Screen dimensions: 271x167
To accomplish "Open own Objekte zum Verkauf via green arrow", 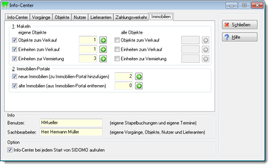I will point(103,40).
